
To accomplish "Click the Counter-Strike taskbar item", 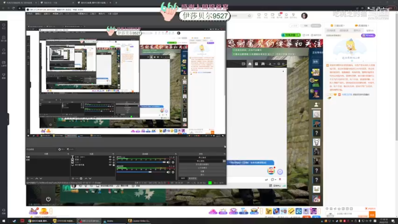I will 139,221.
